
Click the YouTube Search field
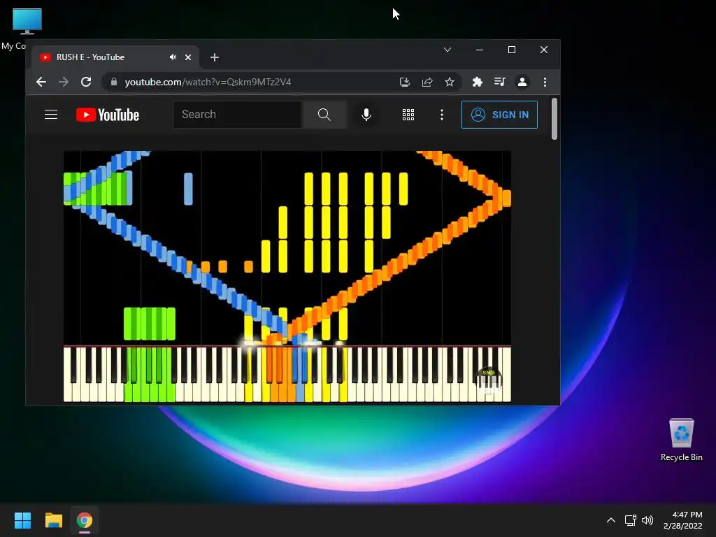(238, 115)
